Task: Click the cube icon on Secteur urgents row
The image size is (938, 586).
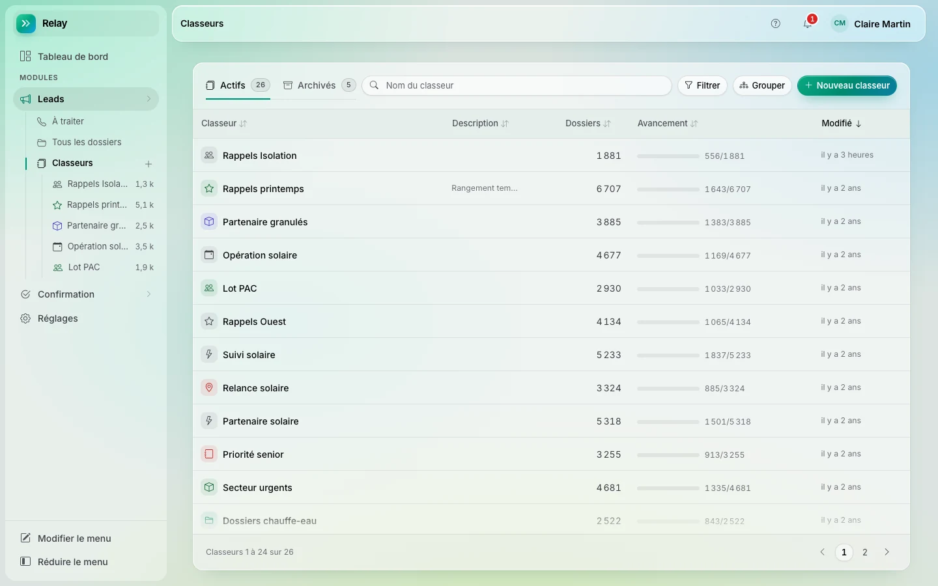Action: [x=209, y=487]
